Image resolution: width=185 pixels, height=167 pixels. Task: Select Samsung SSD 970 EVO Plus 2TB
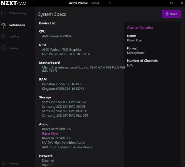point(65,116)
